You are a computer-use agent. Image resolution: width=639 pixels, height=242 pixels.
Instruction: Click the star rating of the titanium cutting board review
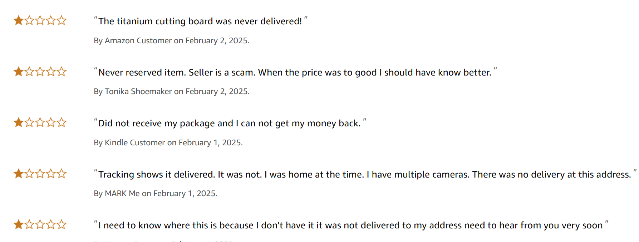[40, 20]
